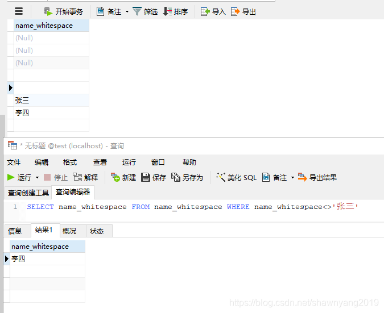The width and height of the screenshot is (384, 313).
Task: Click the 另存为 save as icon
Action: 176,177
